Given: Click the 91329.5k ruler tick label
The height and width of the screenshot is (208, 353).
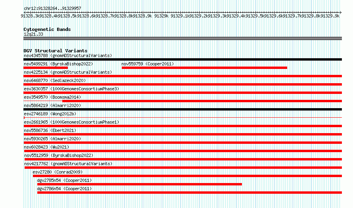Looking at the screenshot, I should (255, 16).
